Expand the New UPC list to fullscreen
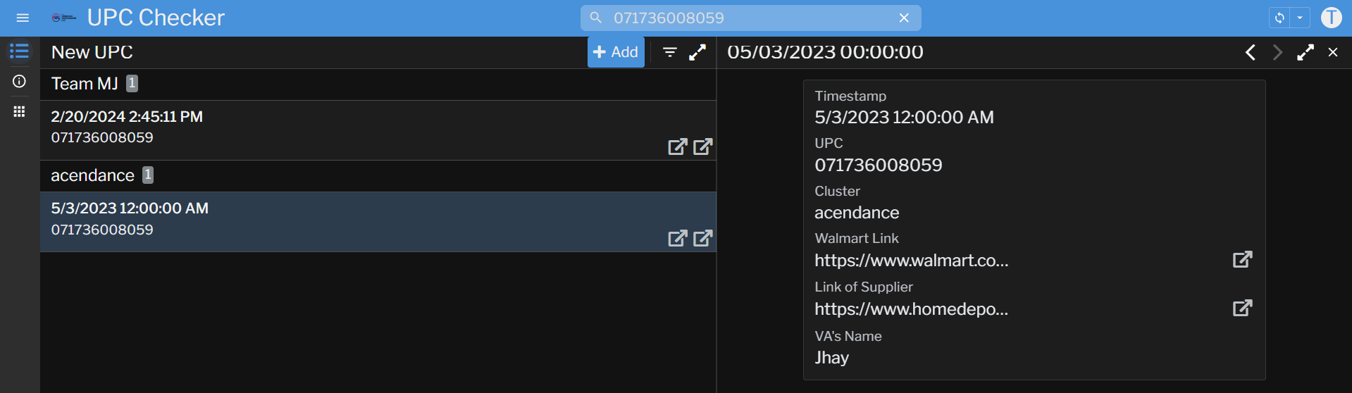This screenshot has height=393, width=1352. point(697,52)
